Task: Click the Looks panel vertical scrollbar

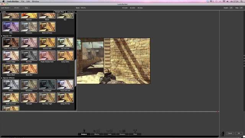Action: pyautogui.click(x=75, y=73)
